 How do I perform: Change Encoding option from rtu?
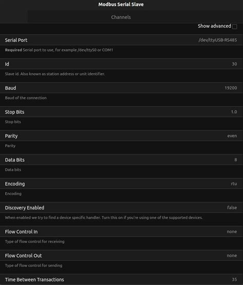coord(234,184)
